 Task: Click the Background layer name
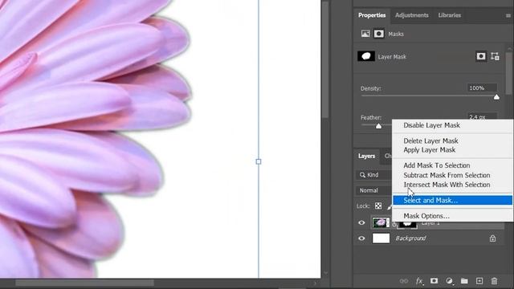tap(410, 238)
